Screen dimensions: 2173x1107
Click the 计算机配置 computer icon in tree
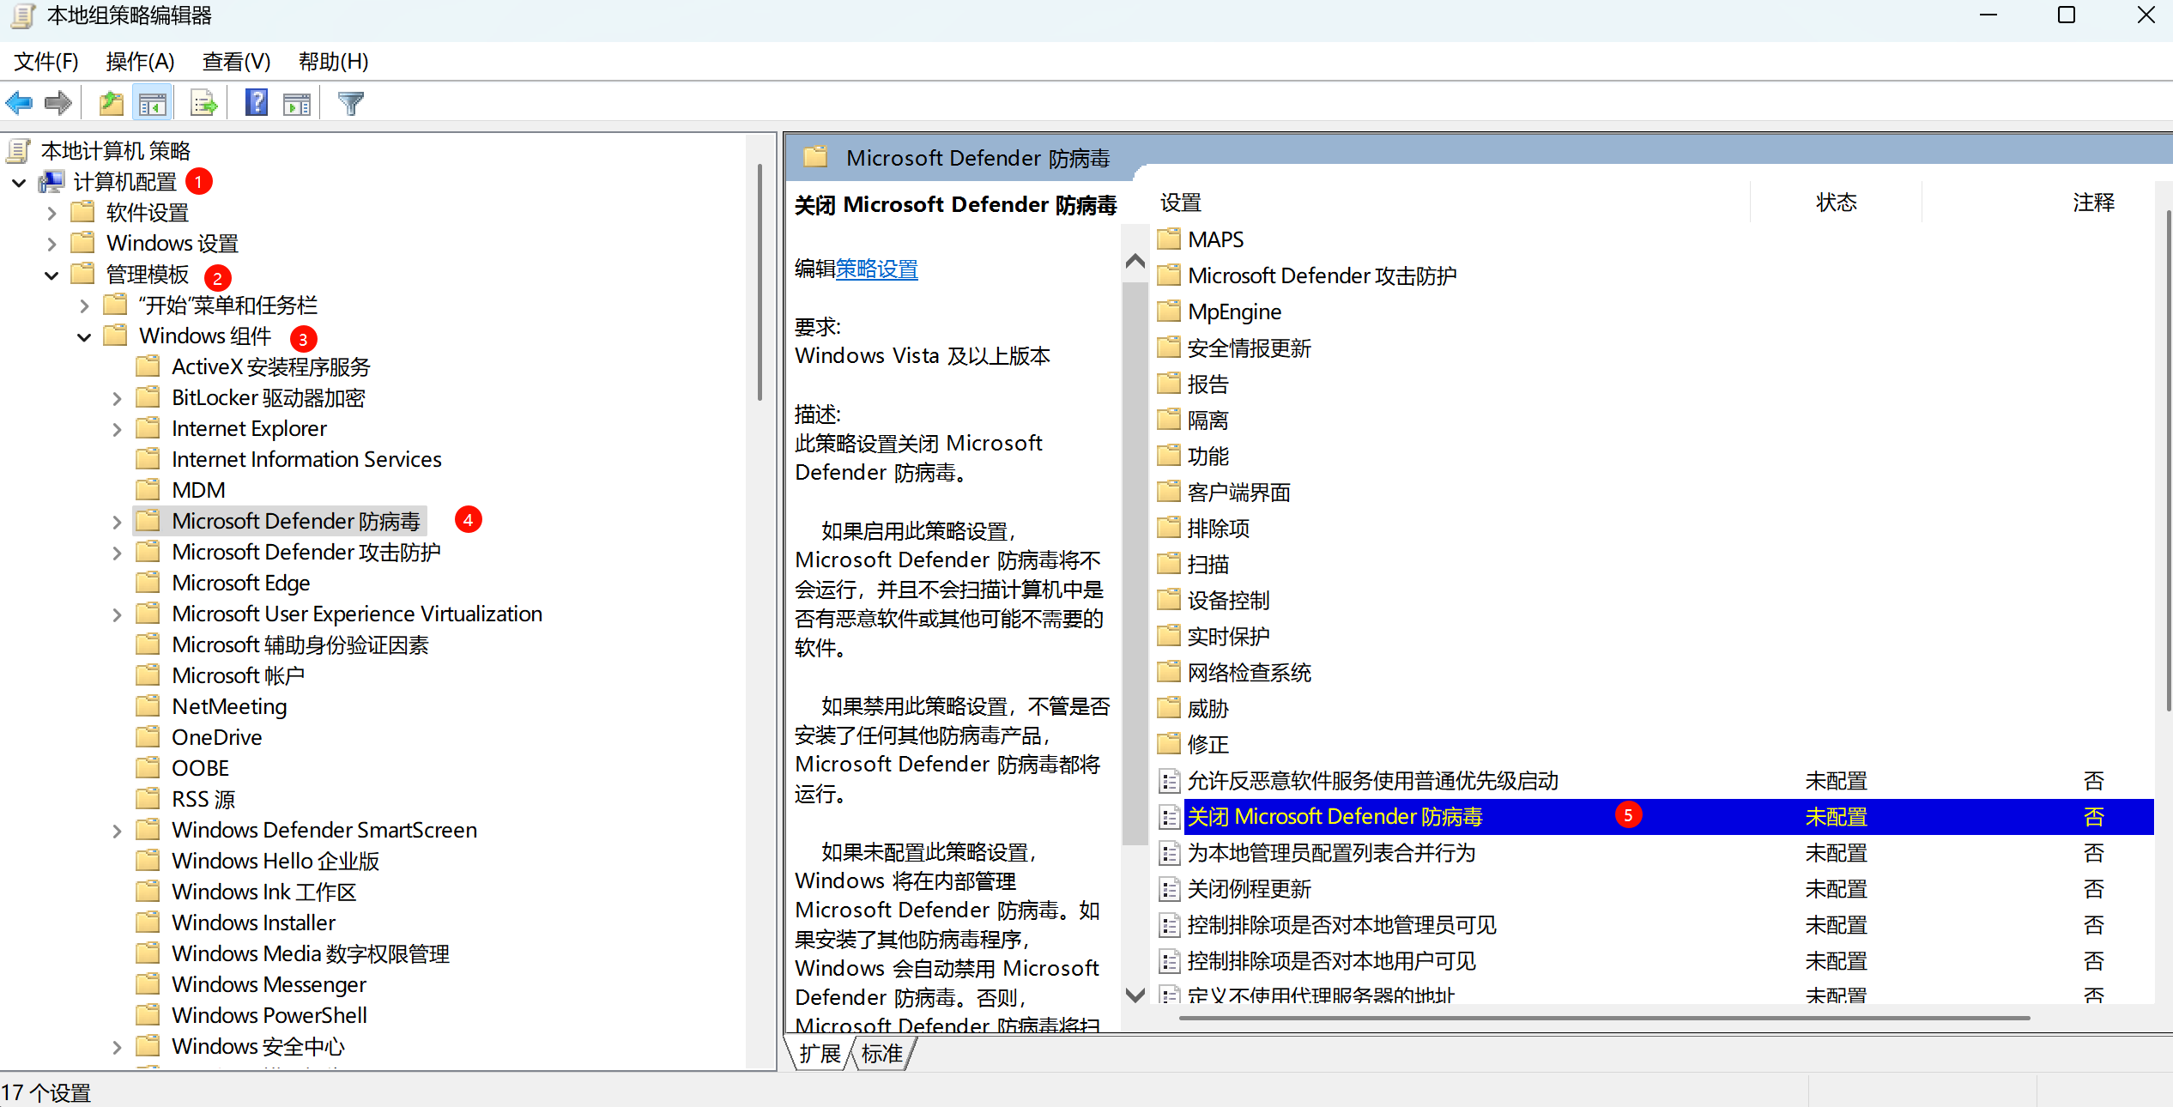pyautogui.click(x=52, y=182)
